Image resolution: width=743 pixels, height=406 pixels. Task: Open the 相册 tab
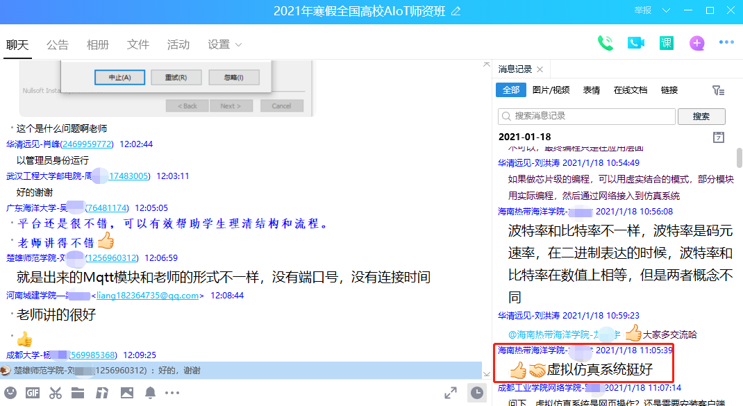(x=98, y=44)
